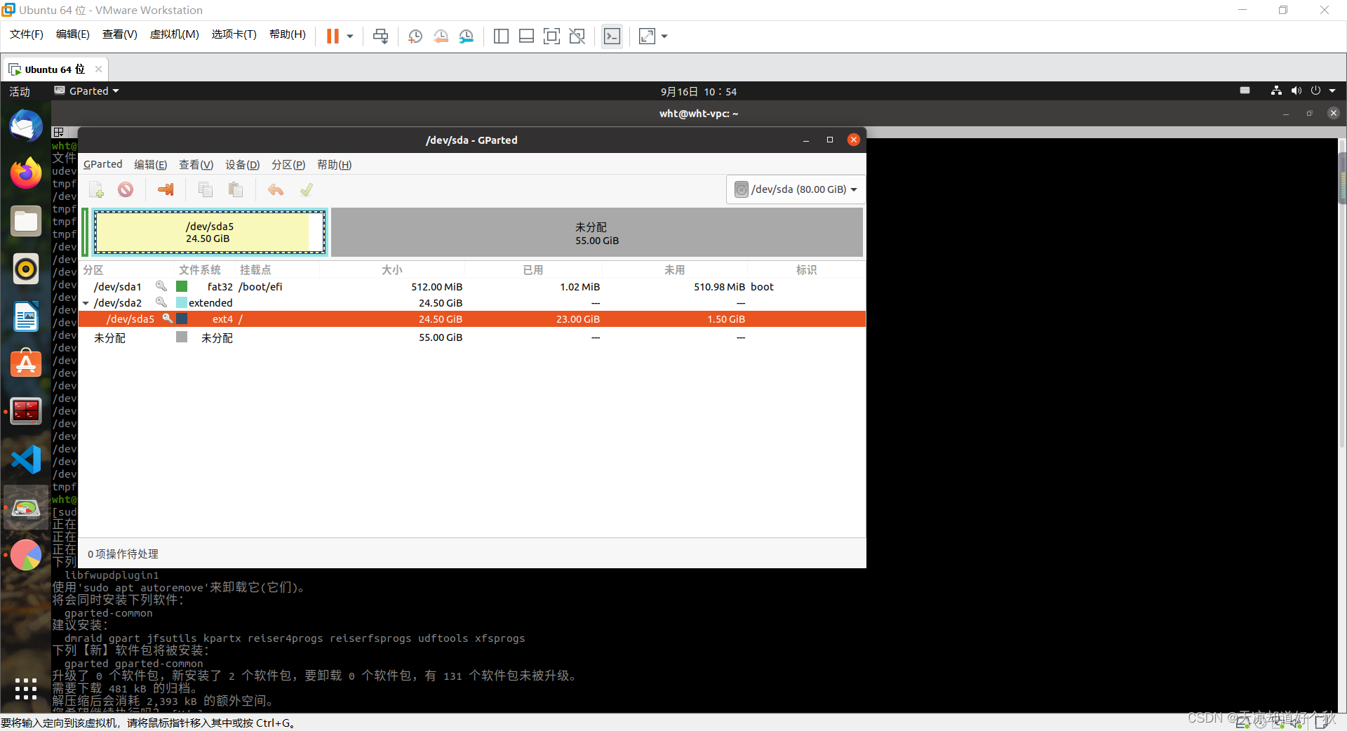Select the /dev/sda1 partition row
This screenshot has width=1347, height=731.
(472, 286)
